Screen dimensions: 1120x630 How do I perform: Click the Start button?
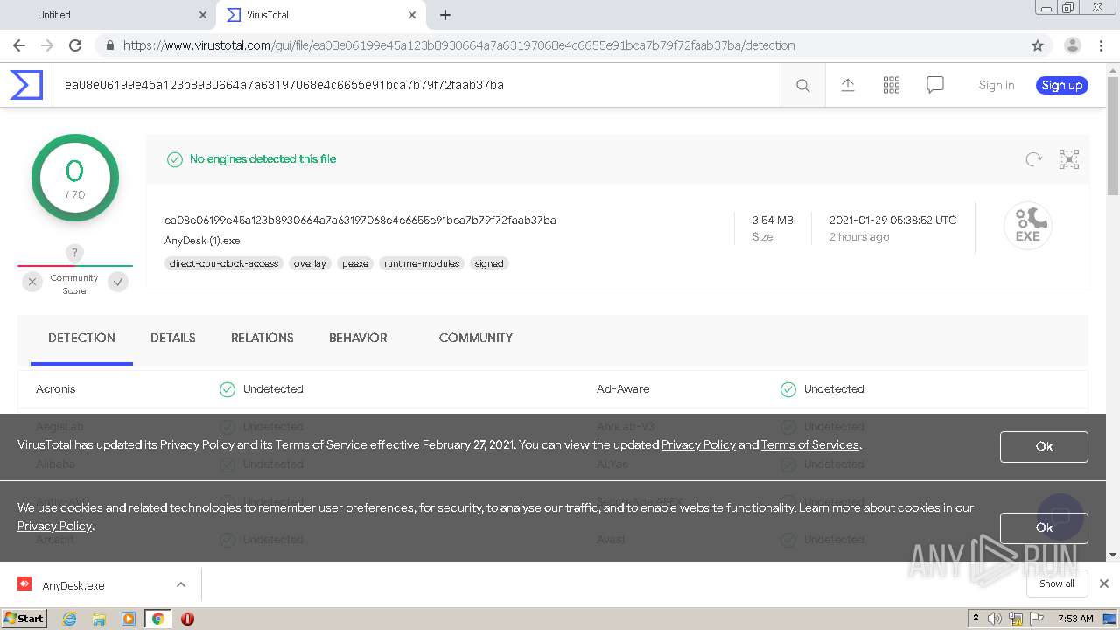coord(24,619)
